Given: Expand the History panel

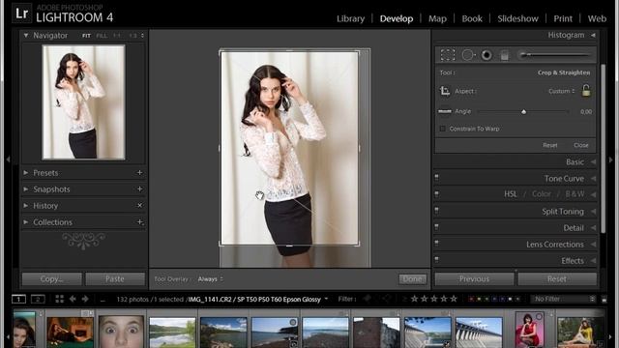Looking at the screenshot, I should pos(26,206).
